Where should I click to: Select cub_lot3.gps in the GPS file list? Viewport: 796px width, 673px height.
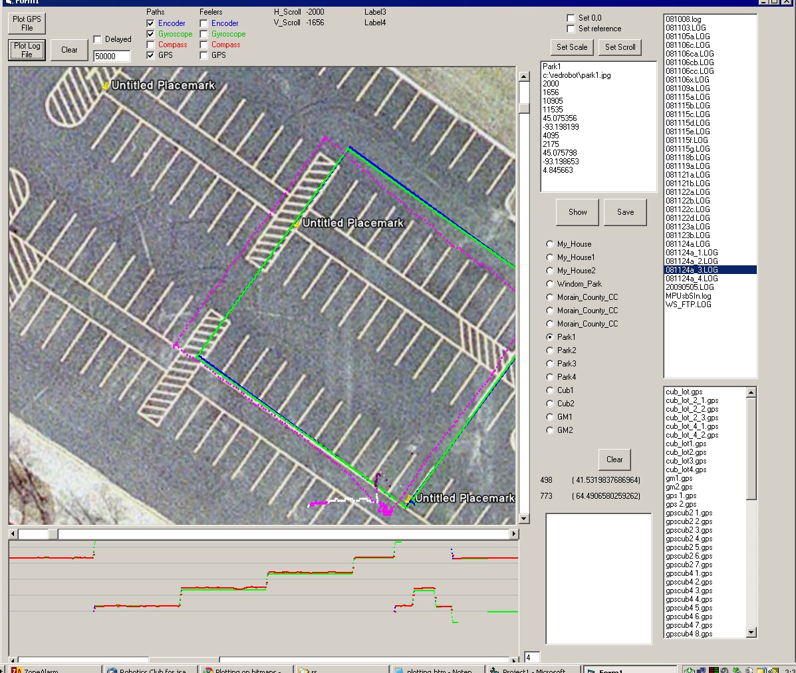(686, 461)
